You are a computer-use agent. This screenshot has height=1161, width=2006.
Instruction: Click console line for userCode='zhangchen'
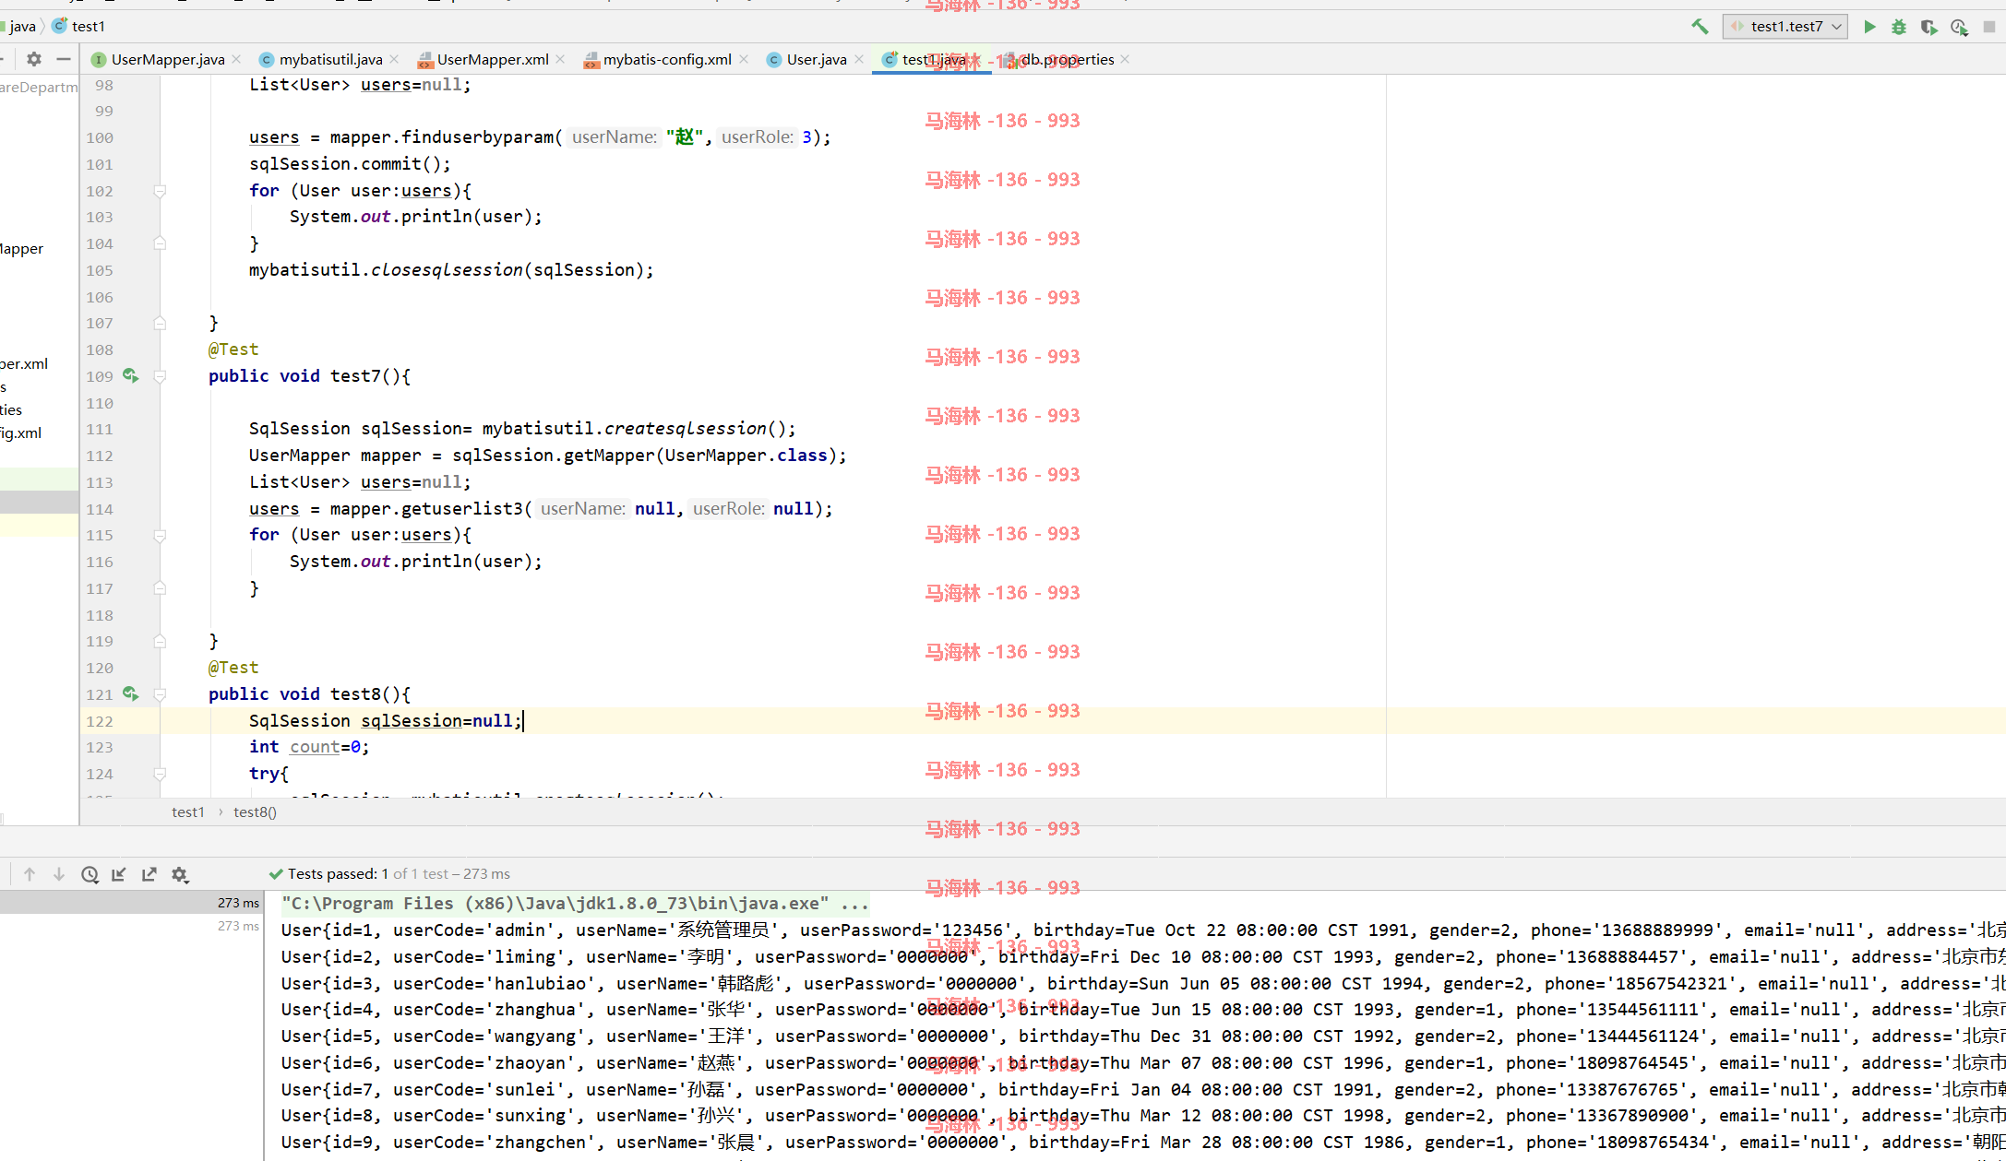point(1143,1142)
